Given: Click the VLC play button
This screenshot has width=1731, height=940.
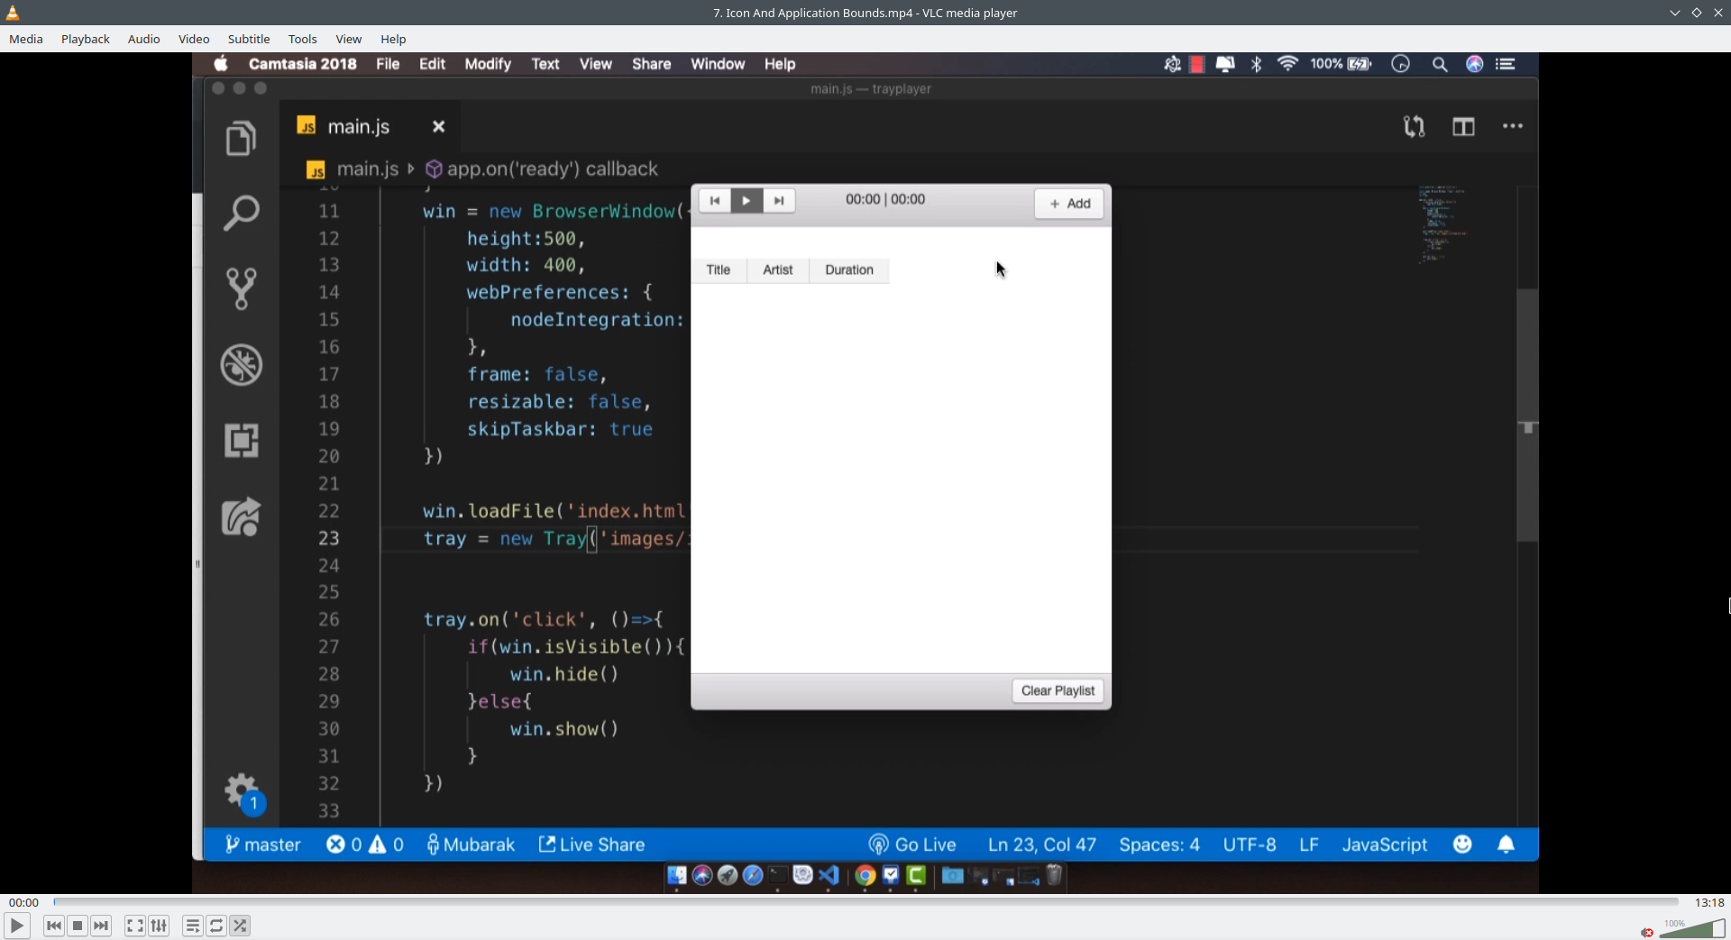Looking at the screenshot, I should click(16, 926).
